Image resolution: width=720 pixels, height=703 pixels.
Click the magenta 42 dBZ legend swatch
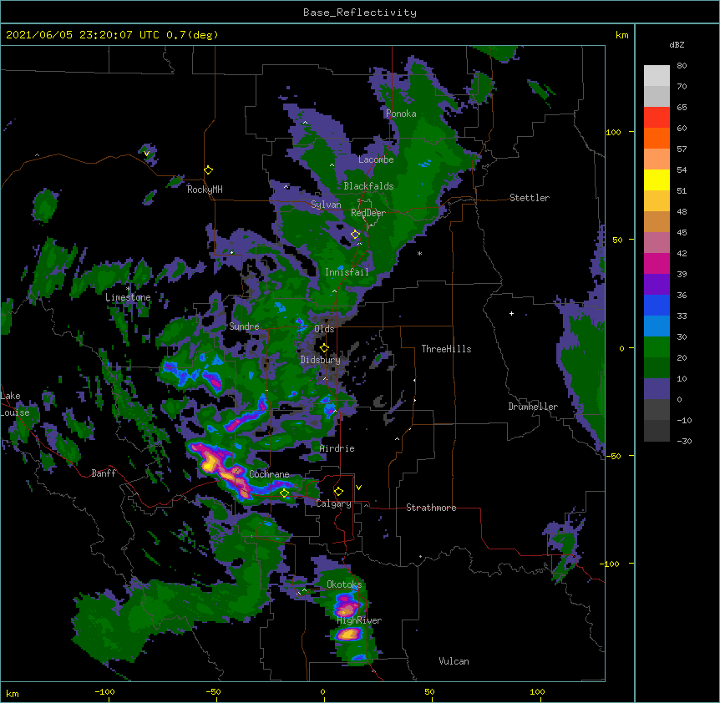tap(657, 263)
